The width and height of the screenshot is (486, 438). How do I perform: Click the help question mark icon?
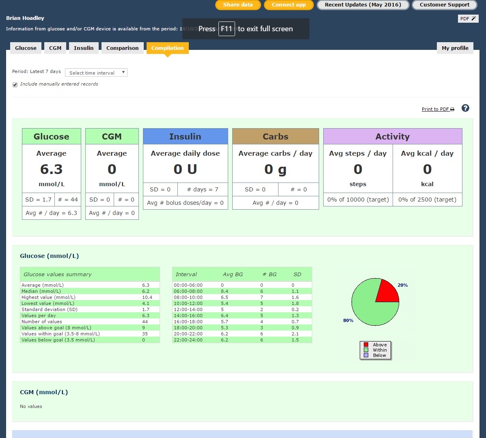click(465, 108)
